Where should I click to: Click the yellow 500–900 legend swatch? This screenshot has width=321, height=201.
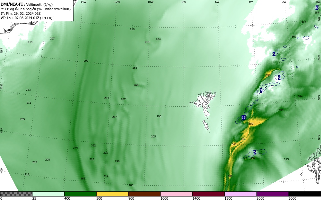click(112, 194)
